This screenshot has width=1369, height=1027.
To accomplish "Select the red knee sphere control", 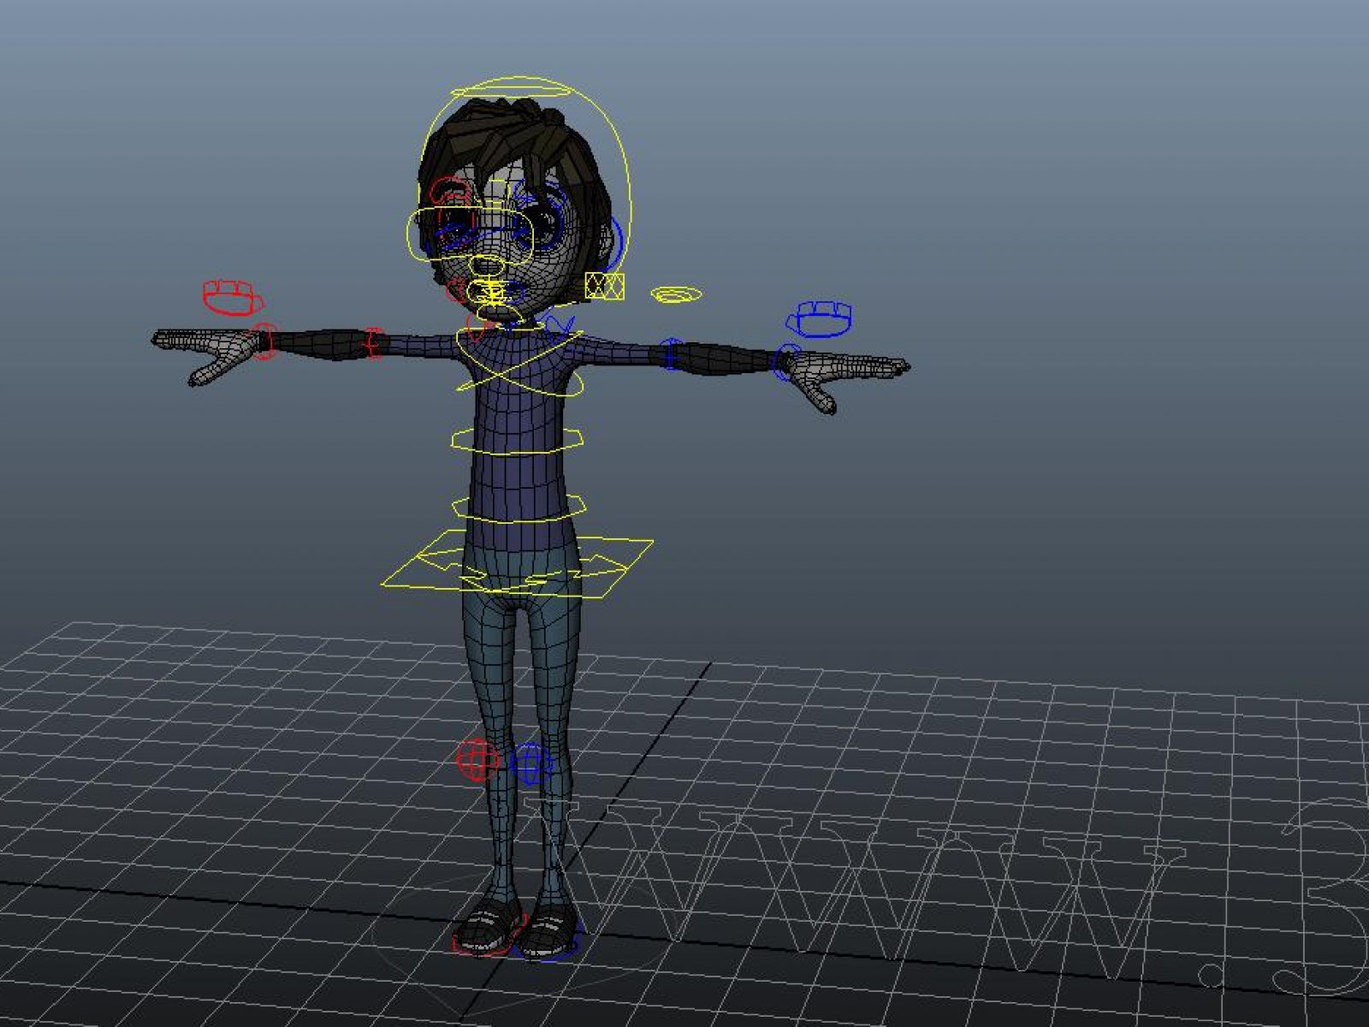I will (477, 759).
